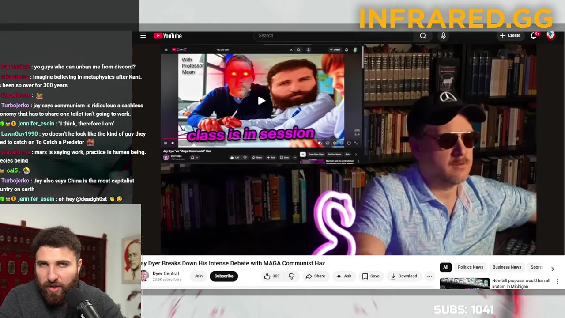Click the inner Save button under Dyer Clips

(284, 157)
